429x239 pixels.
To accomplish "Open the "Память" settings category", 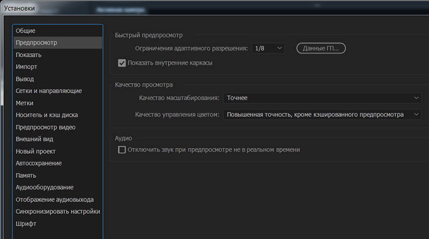I will coord(26,175).
